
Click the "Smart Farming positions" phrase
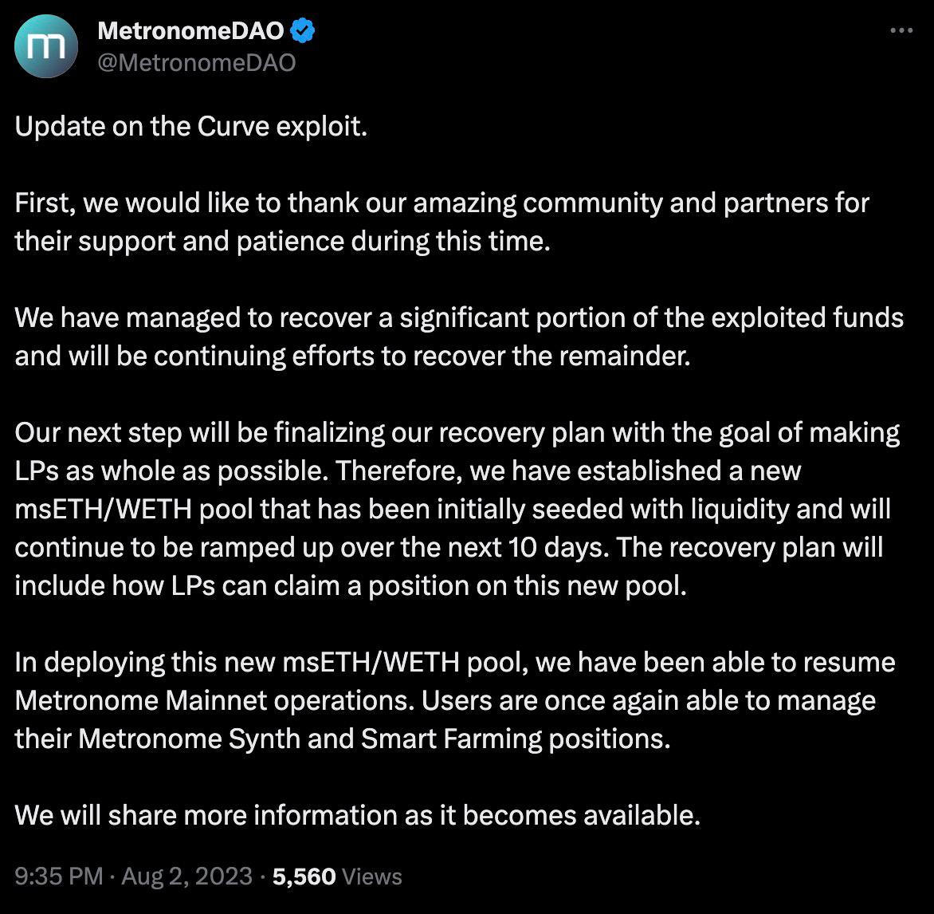[x=515, y=739]
